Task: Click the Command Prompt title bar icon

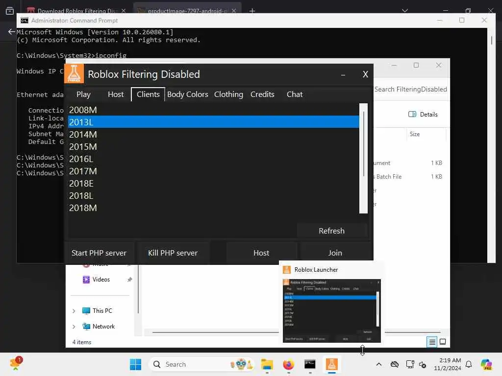Action: tap(25, 21)
